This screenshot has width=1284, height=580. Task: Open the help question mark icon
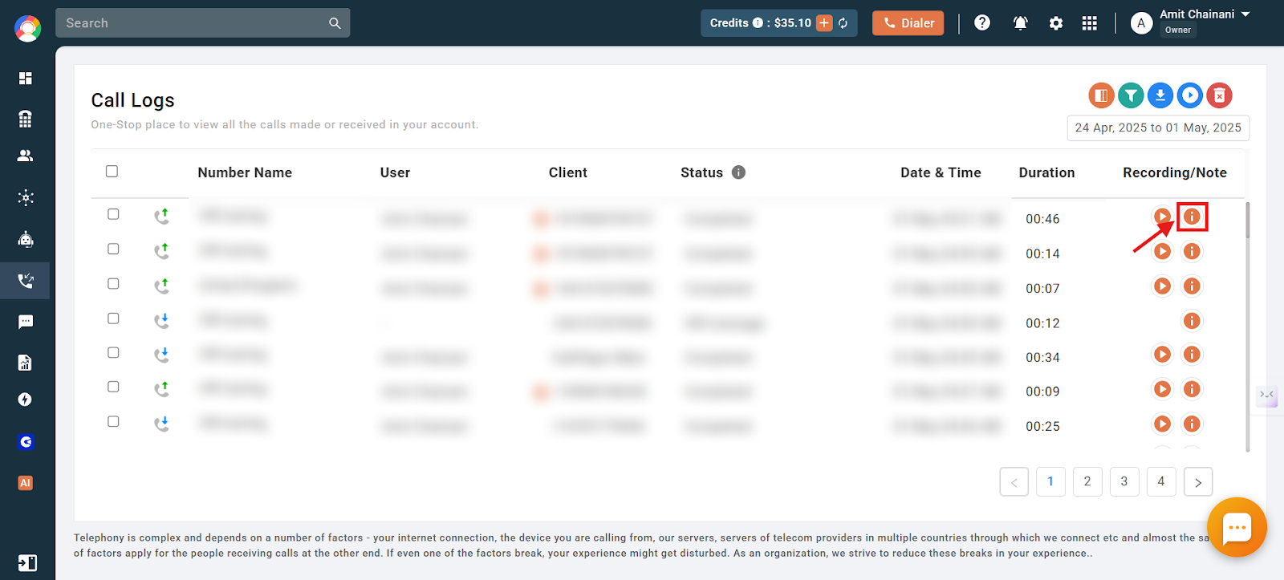coord(982,22)
